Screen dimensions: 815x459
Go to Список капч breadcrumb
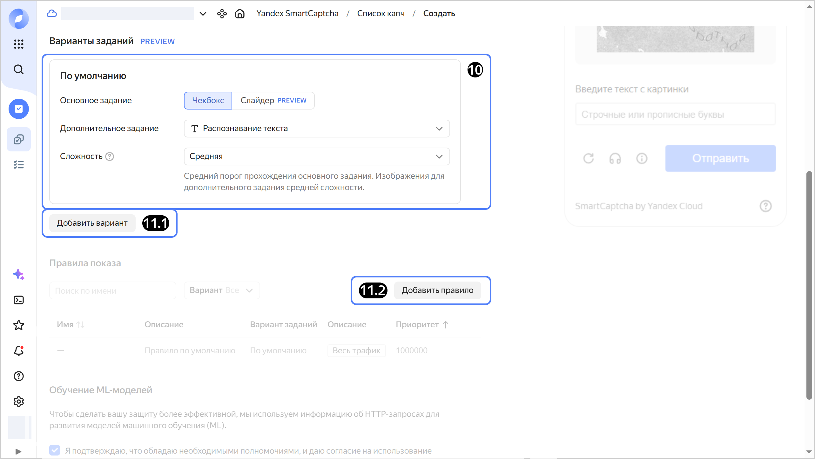381,13
